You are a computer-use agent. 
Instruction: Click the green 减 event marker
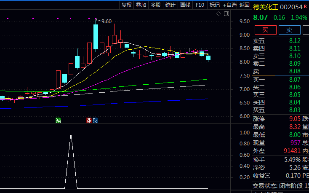tap(58, 121)
